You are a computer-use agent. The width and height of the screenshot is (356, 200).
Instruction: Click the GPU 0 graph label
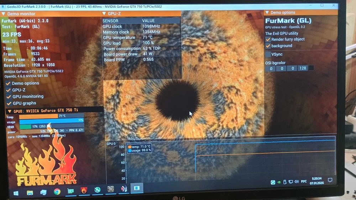coord(111,144)
